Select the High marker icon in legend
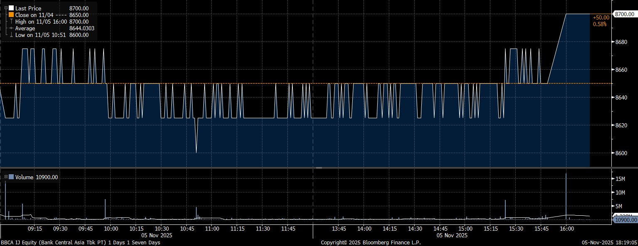This screenshot has height=246, width=638. [11, 22]
